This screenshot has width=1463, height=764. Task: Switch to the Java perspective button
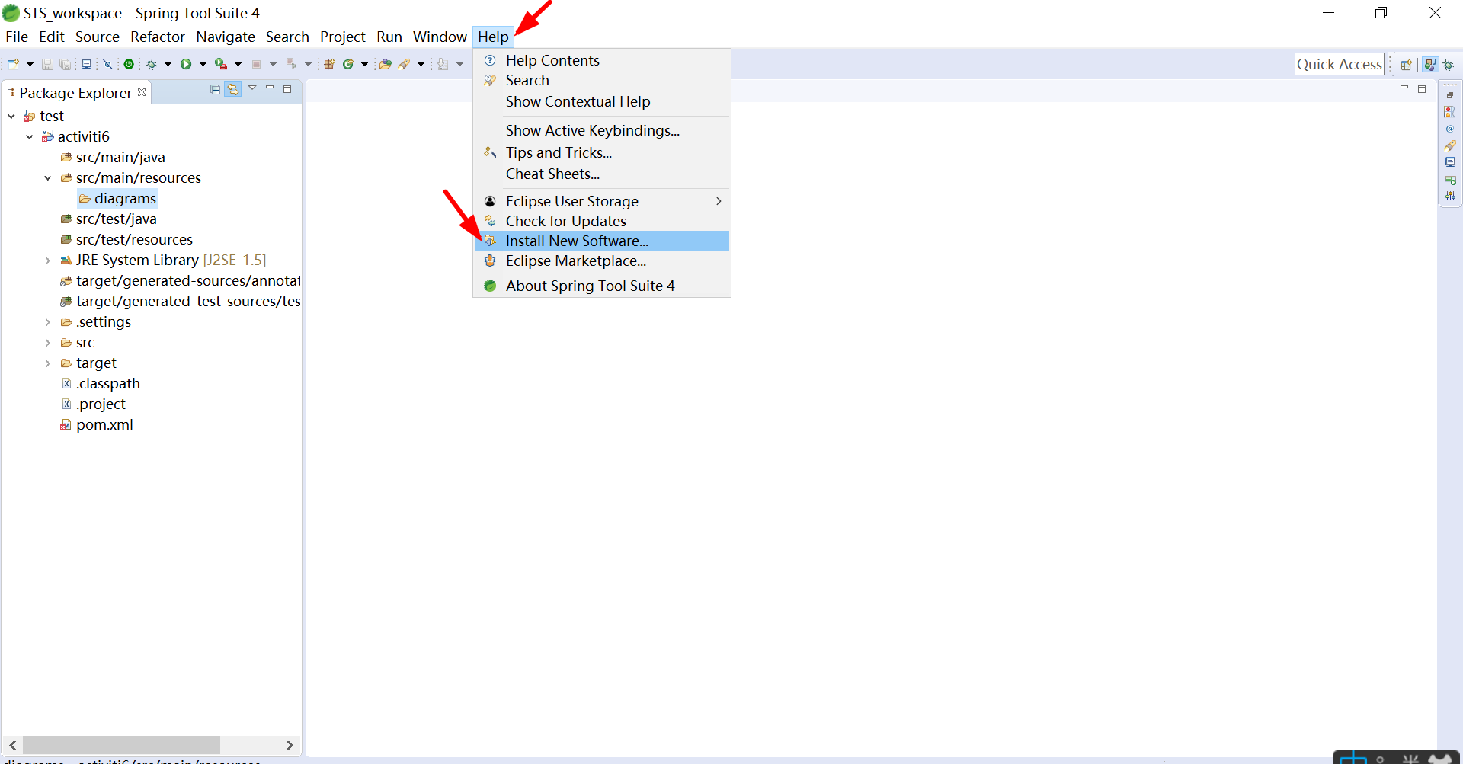coord(1430,65)
